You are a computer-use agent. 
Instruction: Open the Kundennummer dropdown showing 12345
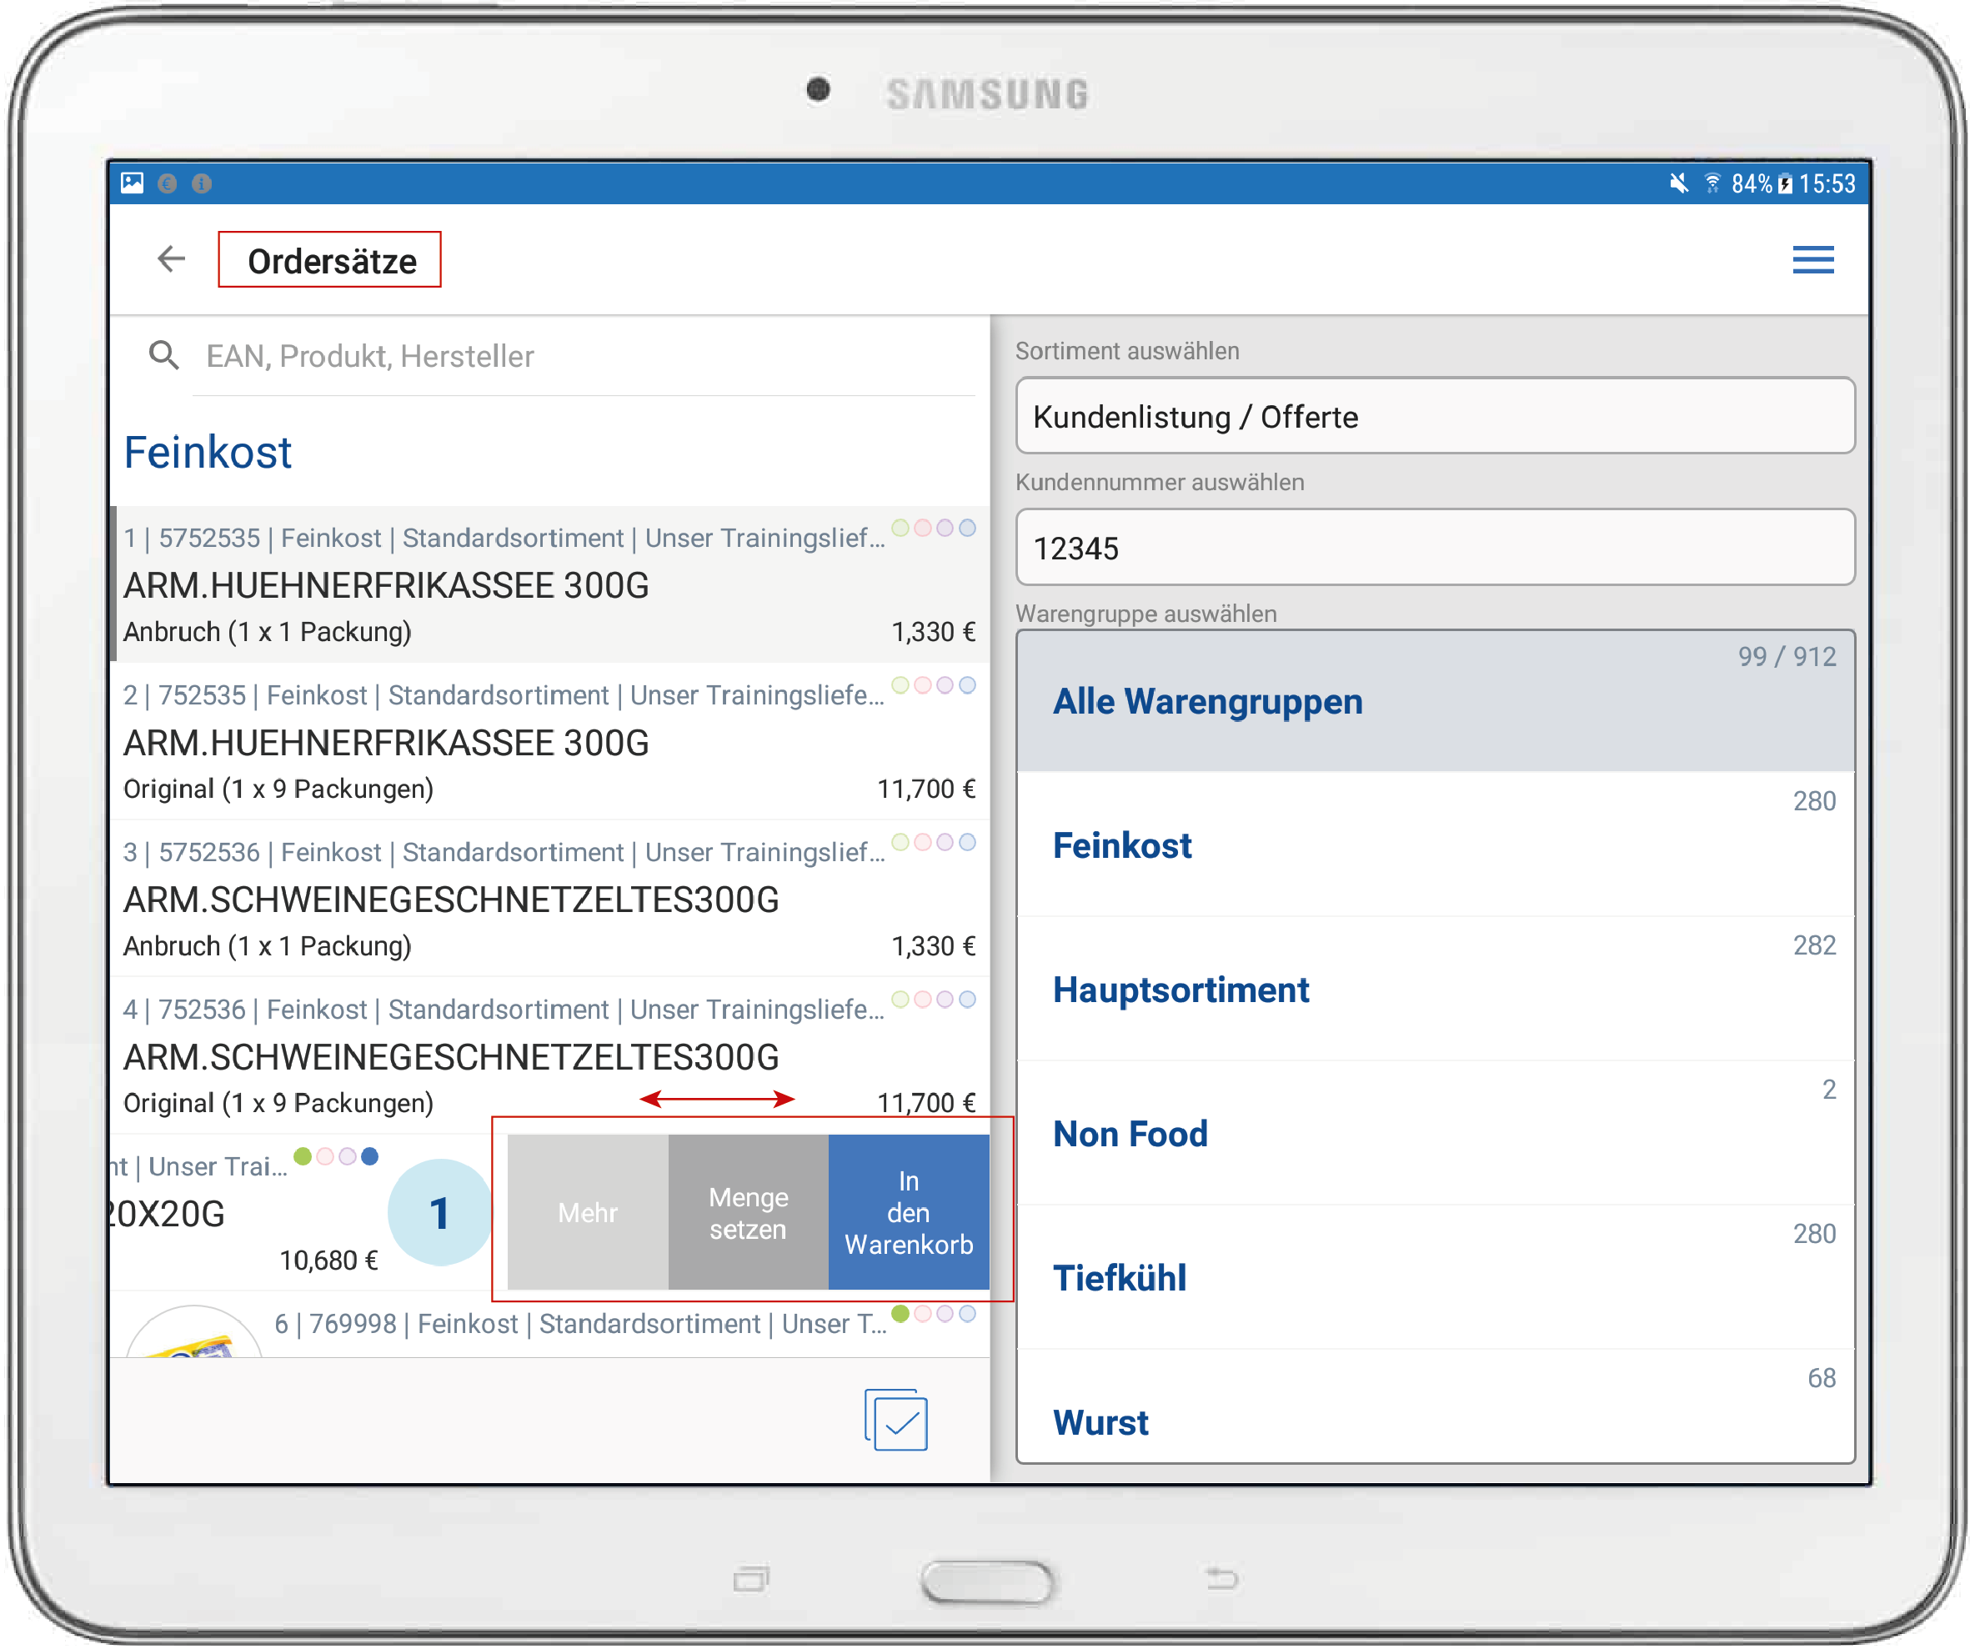point(1434,548)
